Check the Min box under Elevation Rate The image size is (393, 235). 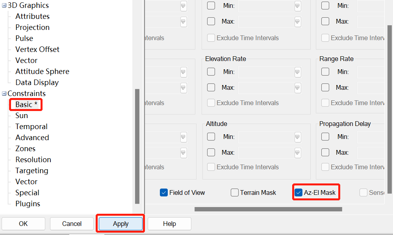click(211, 72)
